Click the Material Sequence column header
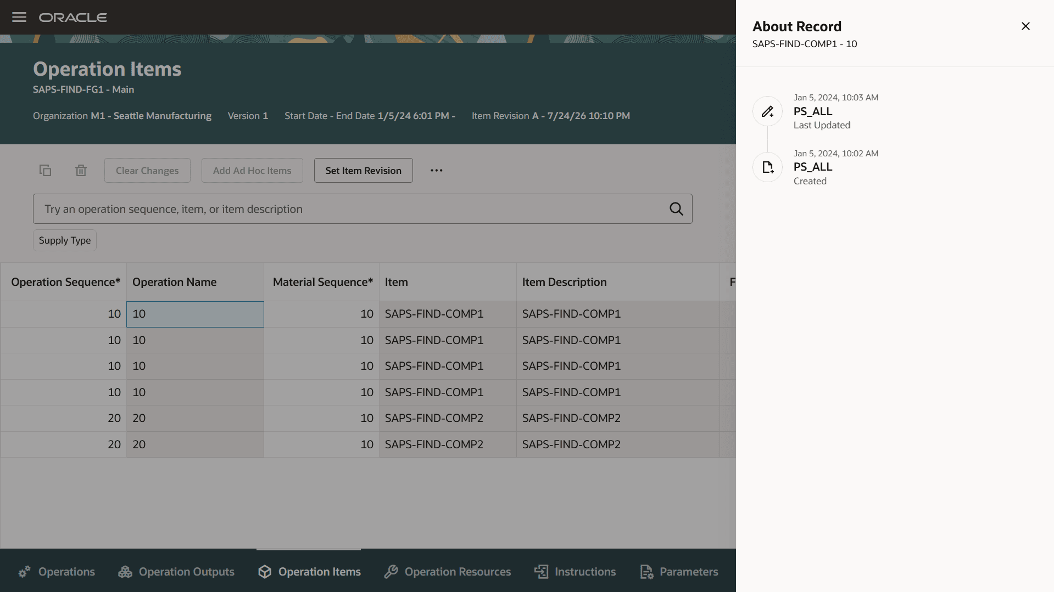This screenshot has height=592, width=1054. click(x=322, y=282)
